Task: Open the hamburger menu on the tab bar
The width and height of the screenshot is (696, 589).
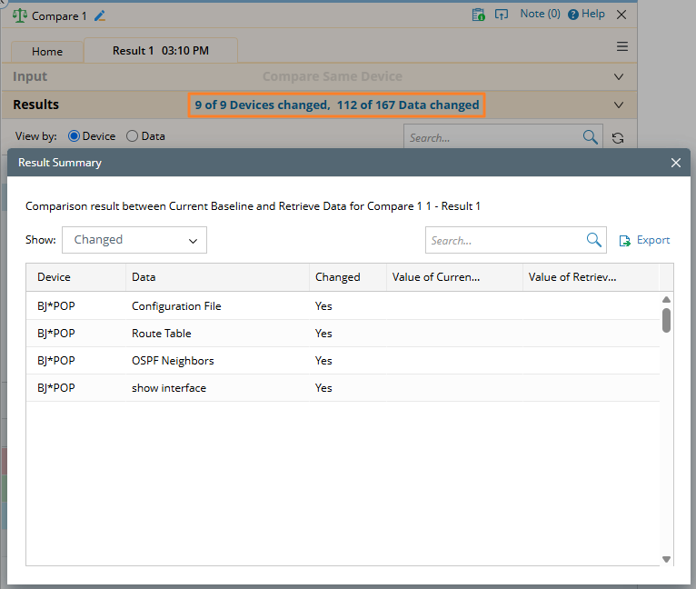Action: click(622, 46)
